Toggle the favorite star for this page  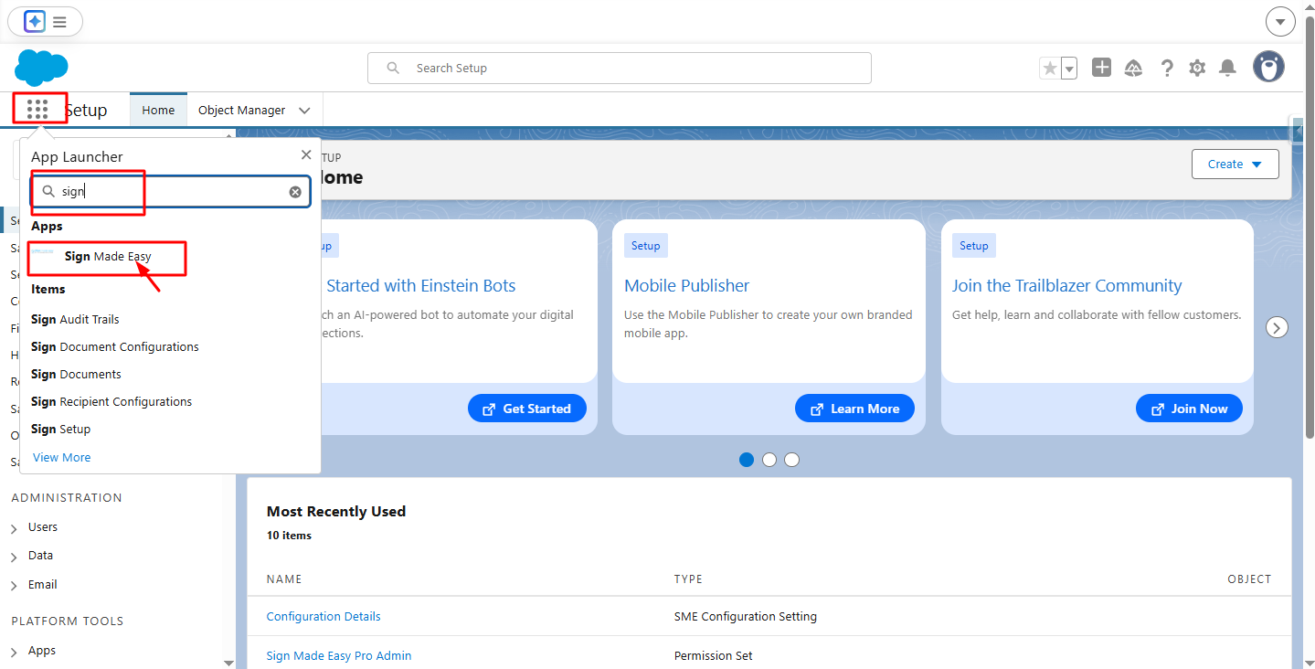tap(1050, 69)
